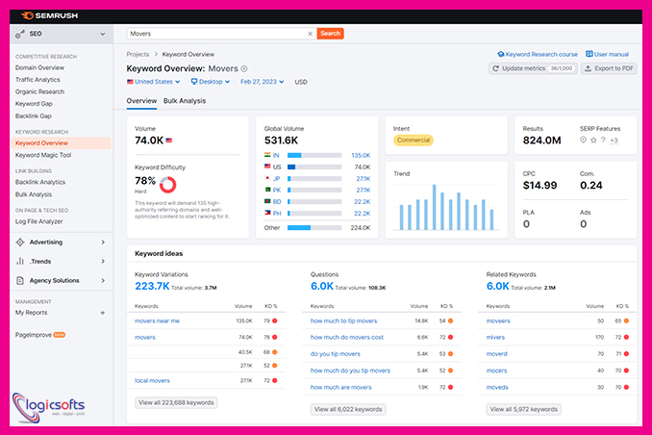
Task: Click the Advertising megaphone icon in sidebar
Action: (x=20, y=243)
